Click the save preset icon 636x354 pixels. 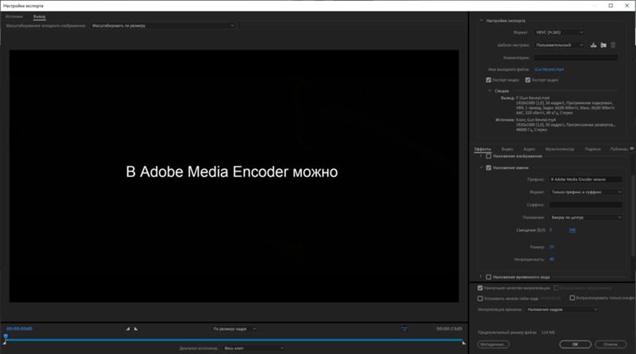pos(593,45)
